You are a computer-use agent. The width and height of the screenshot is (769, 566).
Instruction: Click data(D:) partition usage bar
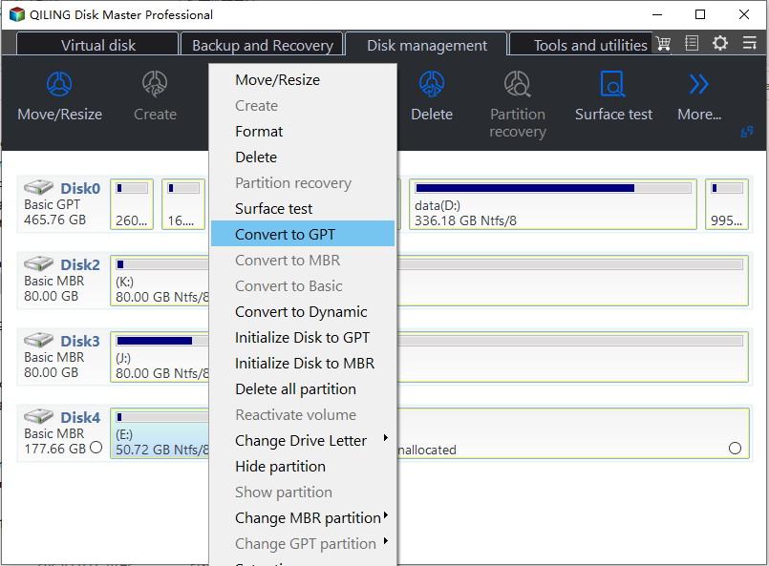click(x=553, y=188)
